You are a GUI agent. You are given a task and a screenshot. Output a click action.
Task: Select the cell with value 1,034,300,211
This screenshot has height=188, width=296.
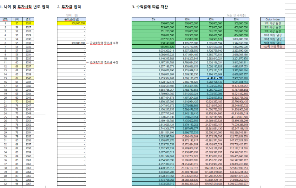(154, 51)
